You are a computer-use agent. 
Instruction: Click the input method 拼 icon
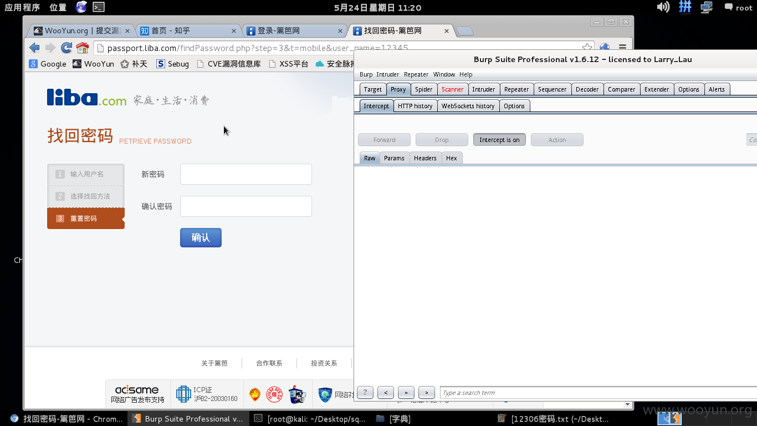(685, 7)
